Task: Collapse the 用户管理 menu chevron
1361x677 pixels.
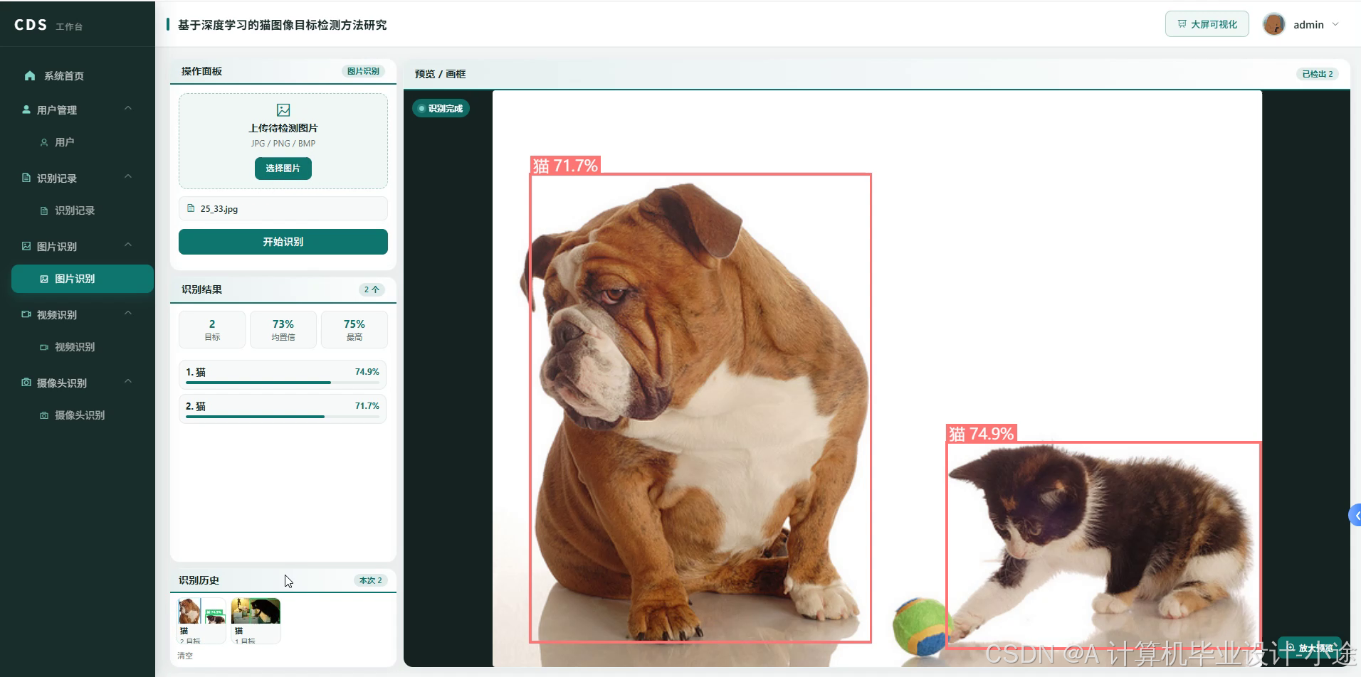Action: 128,109
